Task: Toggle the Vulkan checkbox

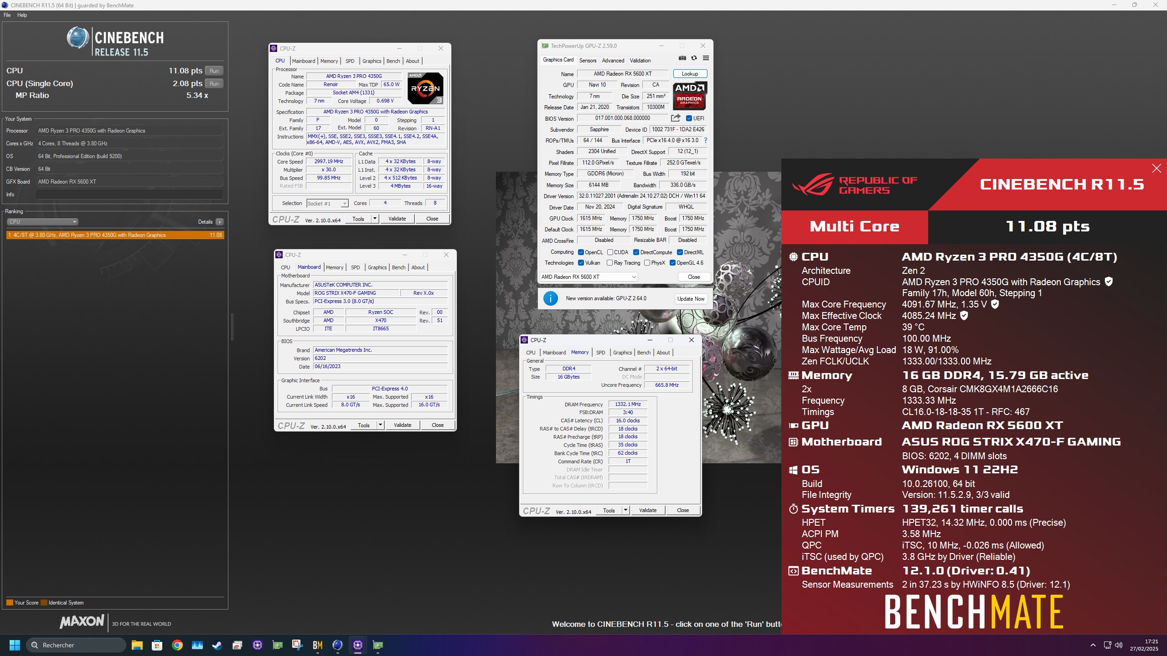Action: 581,263
